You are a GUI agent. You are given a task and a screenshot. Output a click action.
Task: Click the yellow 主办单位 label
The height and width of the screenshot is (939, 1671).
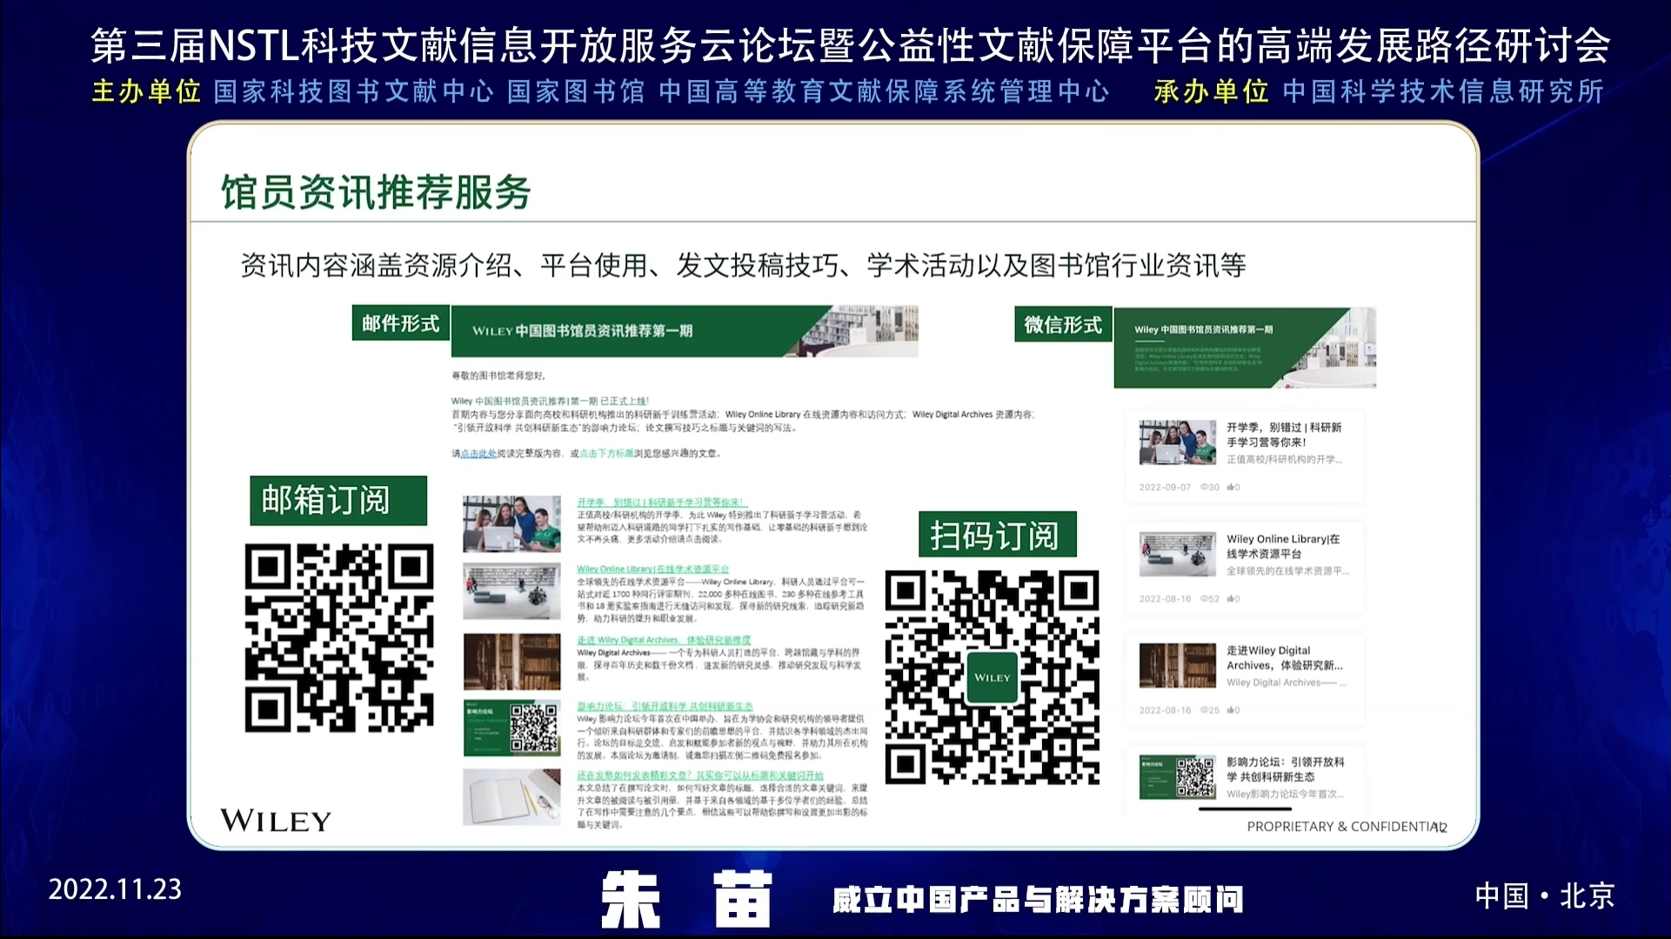[x=146, y=91]
